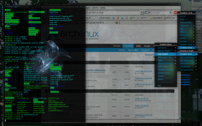Choose Fluxbox Command menu entry

[x=166, y=70]
